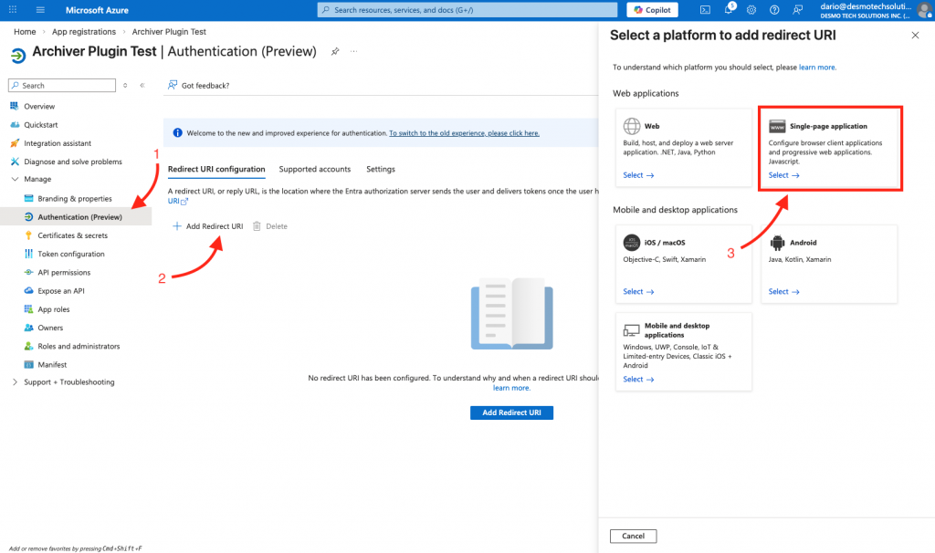This screenshot has height=553, width=935.
Task: Open the notifications bell
Action: pos(729,9)
